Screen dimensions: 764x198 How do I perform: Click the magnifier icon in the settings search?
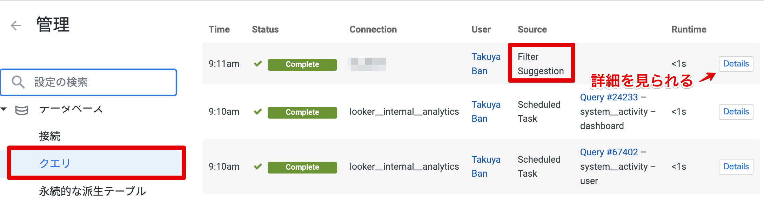click(18, 82)
